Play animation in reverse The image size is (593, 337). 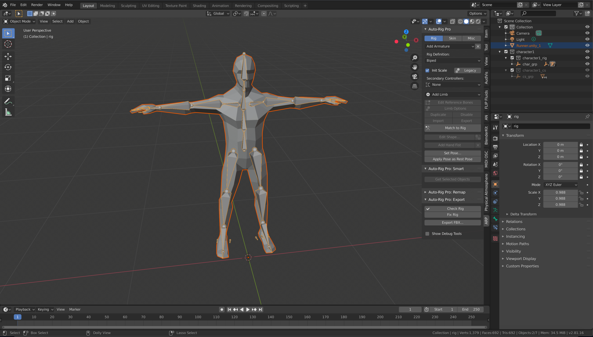tap(242, 309)
